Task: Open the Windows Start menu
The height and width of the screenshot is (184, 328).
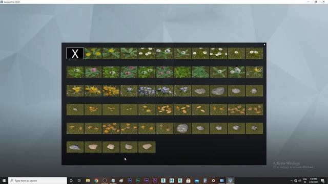Action: coord(4,180)
